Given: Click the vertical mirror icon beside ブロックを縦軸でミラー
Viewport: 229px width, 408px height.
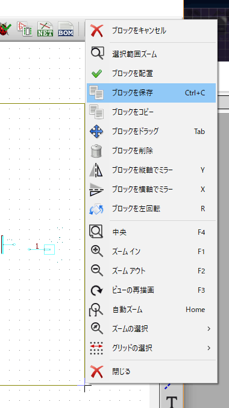Looking at the screenshot, I should tap(96, 170).
